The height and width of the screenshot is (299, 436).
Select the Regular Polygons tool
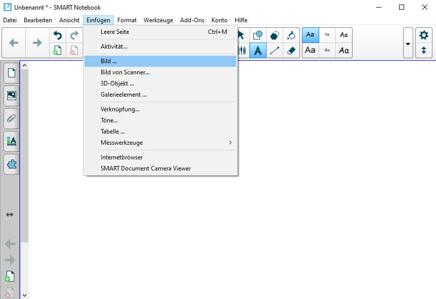(x=275, y=35)
